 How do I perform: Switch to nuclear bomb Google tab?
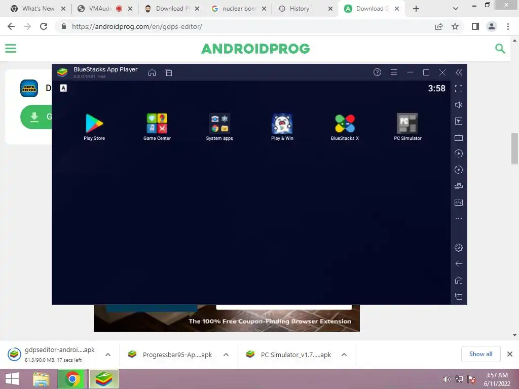click(x=238, y=9)
